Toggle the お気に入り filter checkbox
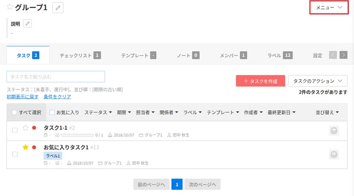The width and height of the screenshot is (354, 196). pos(52,112)
